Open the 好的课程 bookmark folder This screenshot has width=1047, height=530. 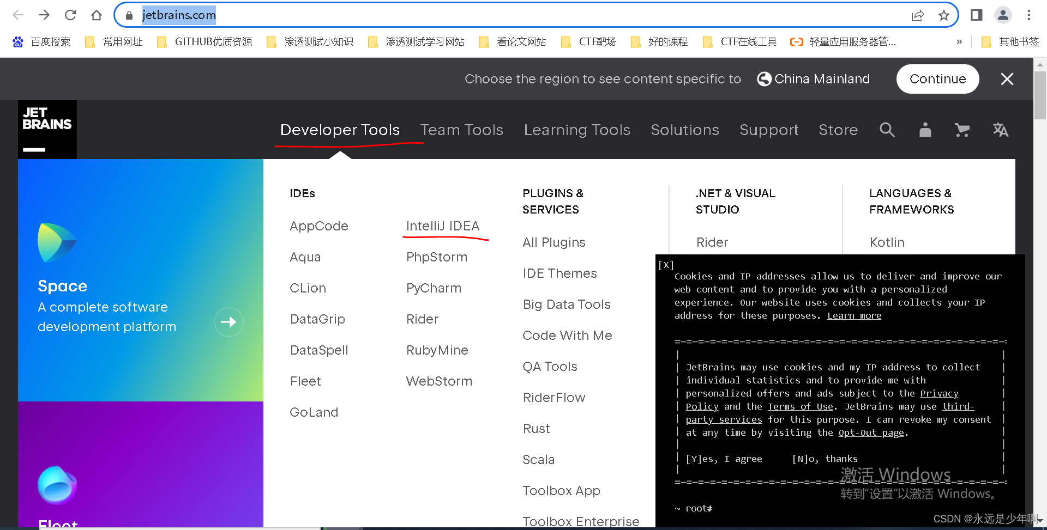(659, 42)
